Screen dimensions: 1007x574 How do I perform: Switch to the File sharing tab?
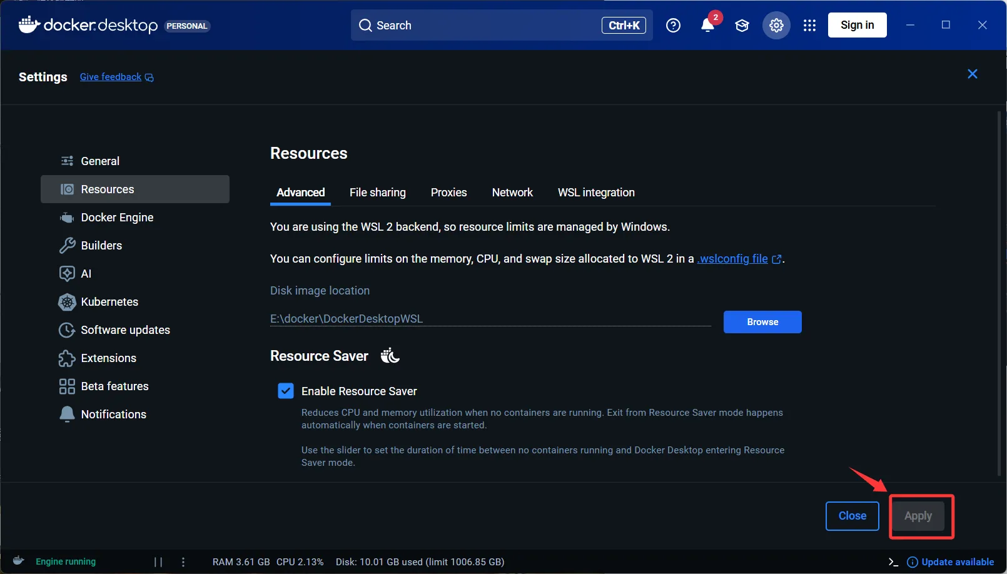pos(378,193)
